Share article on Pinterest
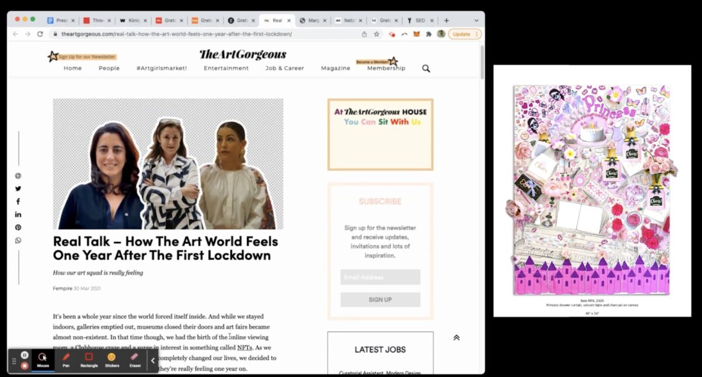This screenshot has height=377, width=702. [18, 227]
